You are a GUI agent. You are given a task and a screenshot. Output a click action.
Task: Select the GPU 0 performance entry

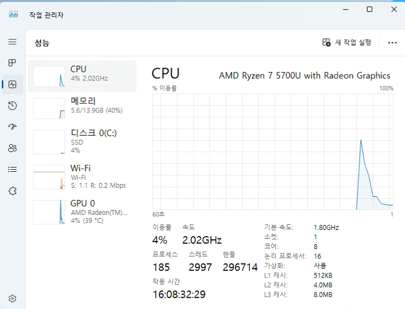click(82, 212)
